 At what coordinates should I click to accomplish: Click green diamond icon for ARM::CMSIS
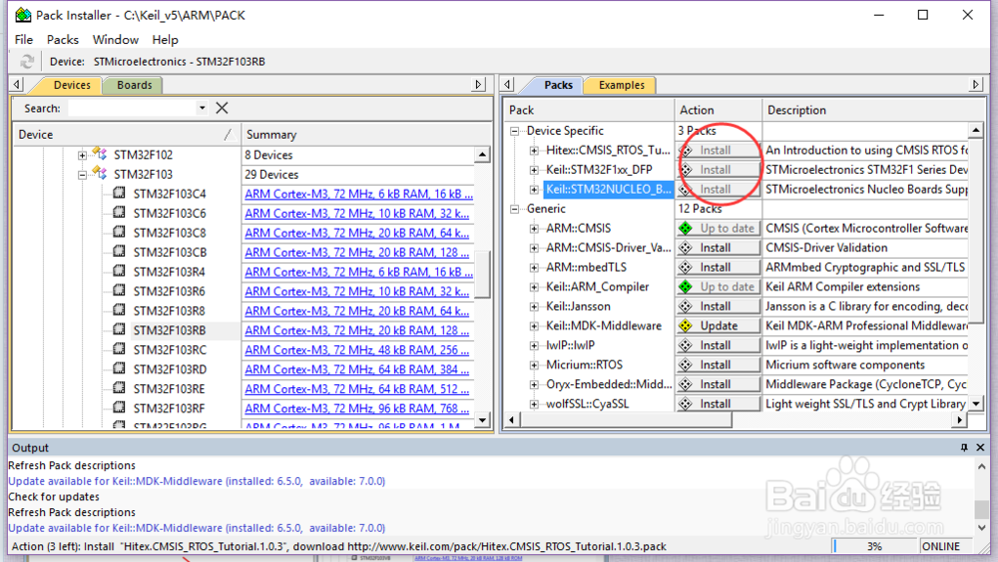686,228
